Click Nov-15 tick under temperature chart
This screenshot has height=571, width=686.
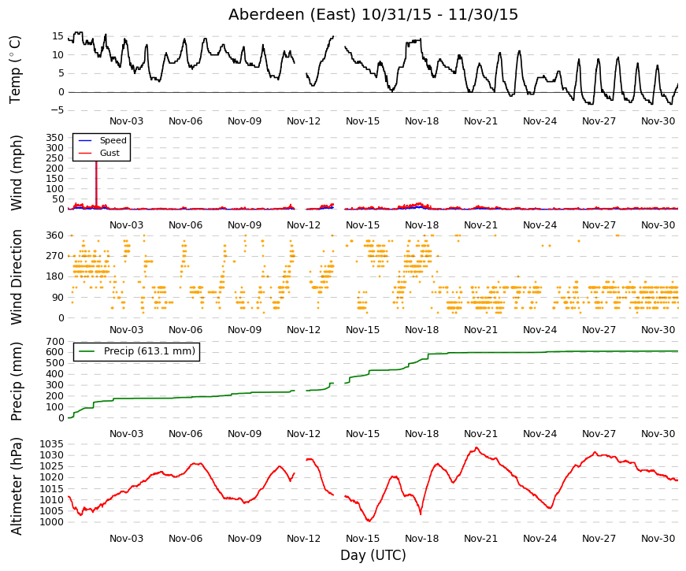362,121
